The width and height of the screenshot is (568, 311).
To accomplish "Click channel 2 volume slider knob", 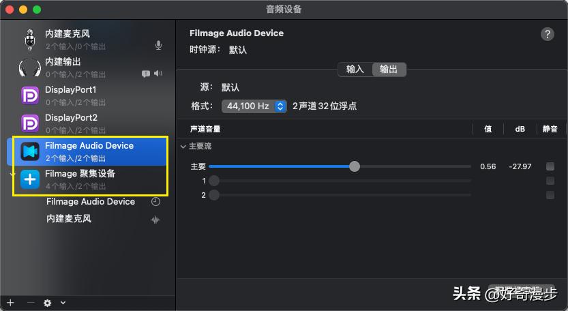I will pyautogui.click(x=214, y=195).
